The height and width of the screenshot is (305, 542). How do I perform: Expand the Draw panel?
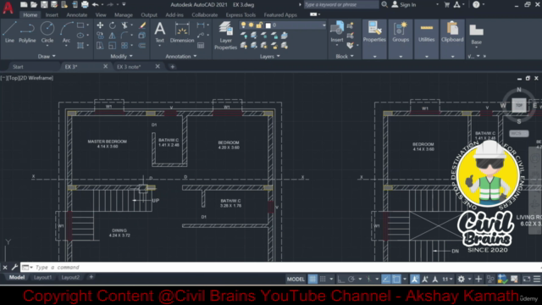[x=47, y=56]
